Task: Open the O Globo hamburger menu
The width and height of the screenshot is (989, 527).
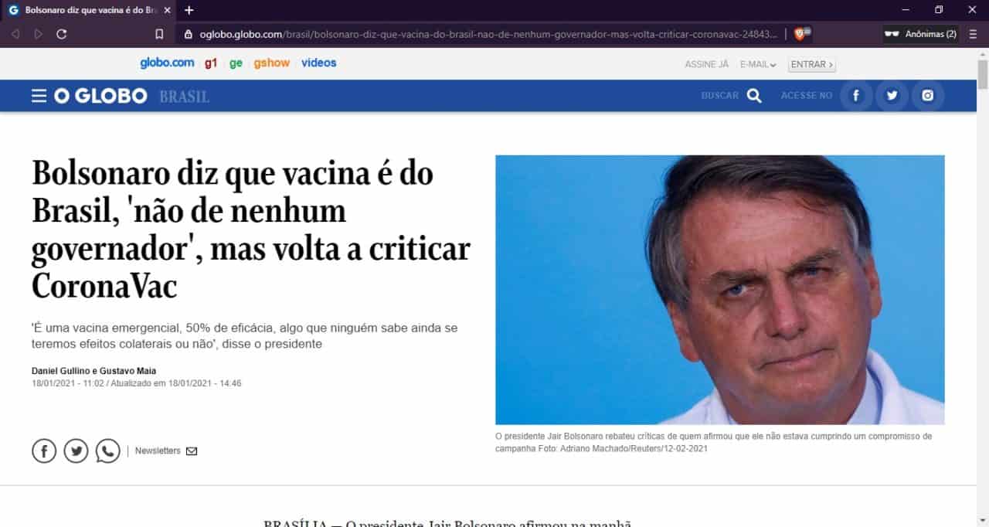Action: tap(39, 96)
